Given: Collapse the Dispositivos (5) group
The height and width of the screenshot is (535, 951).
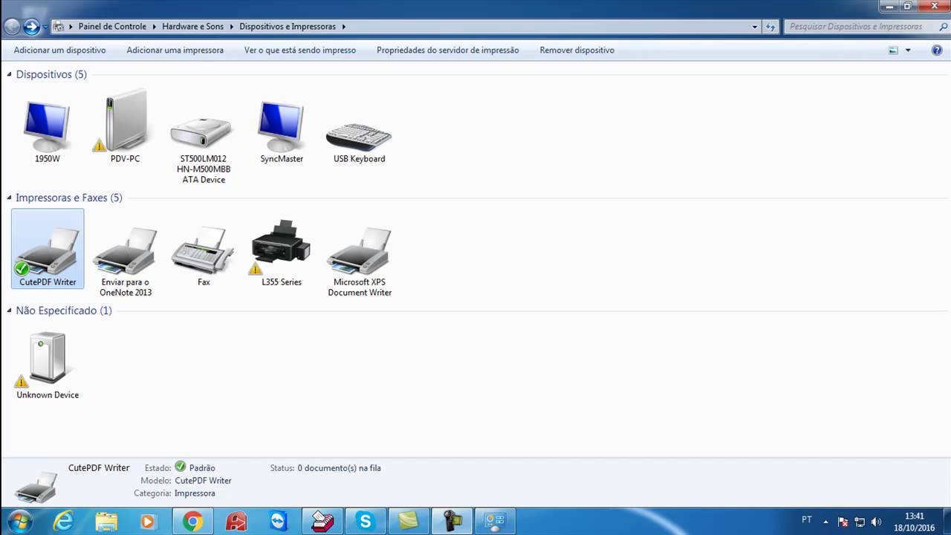Looking at the screenshot, I should point(10,74).
